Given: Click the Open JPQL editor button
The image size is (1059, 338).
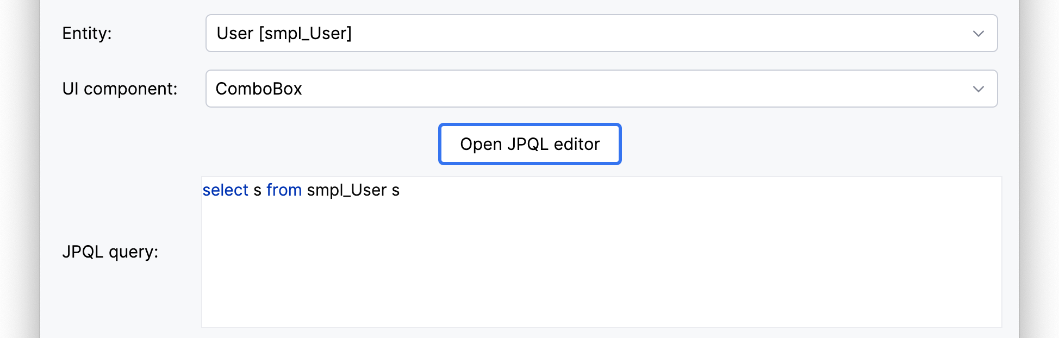Looking at the screenshot, I should (x=529, y=144).
